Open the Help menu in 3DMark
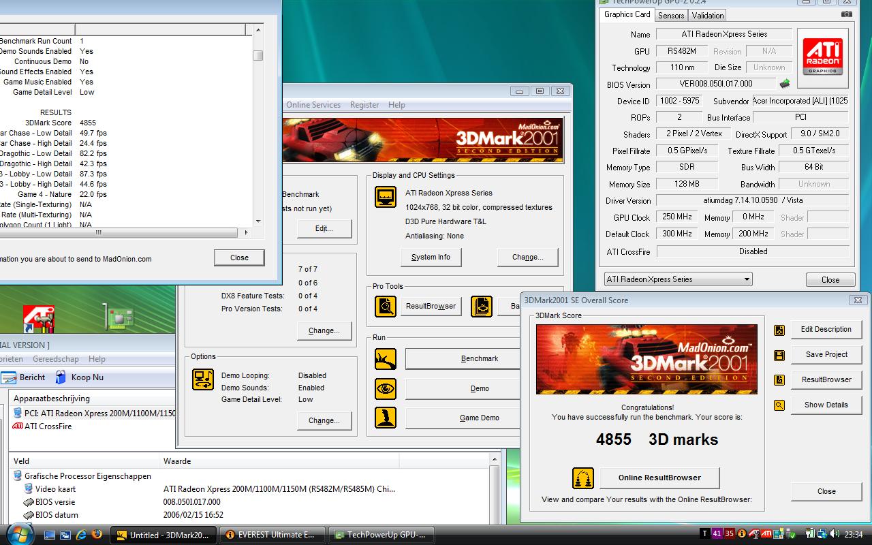Screen dimensions: 872x545 pyautogui.click(x=396, y=105)
